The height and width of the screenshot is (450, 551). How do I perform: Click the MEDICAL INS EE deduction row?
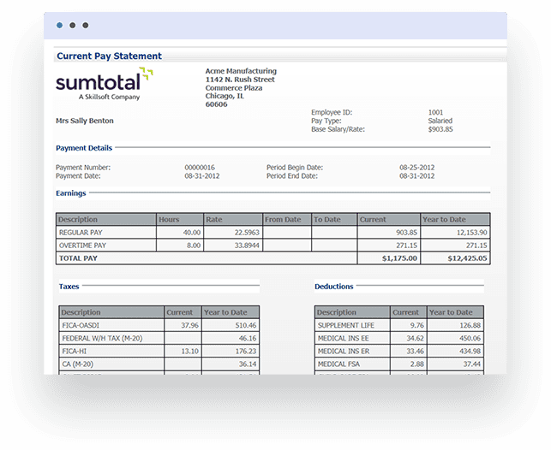[399, 338]
